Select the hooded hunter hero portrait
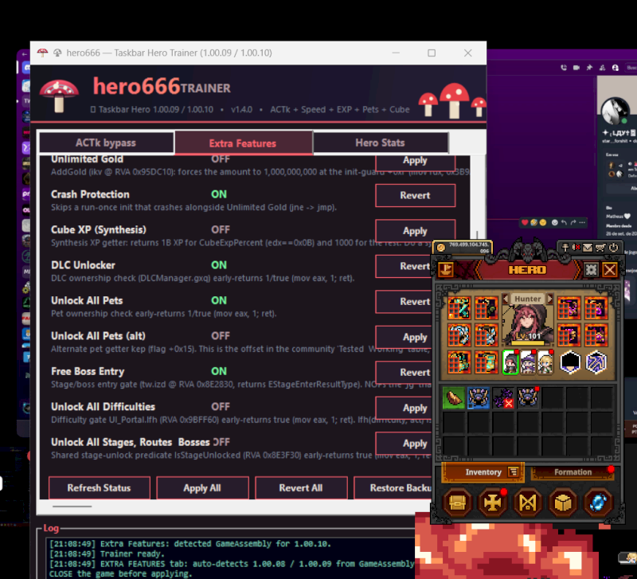This screenshot has width=637, height=579. 510,362
